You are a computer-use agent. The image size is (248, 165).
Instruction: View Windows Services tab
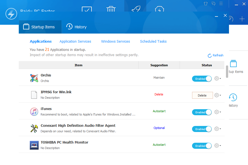115,41
